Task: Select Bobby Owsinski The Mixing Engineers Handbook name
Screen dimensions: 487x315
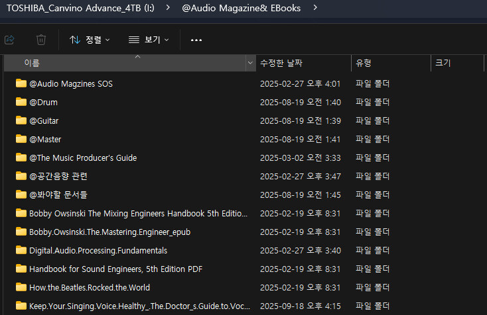Action: (138, 214)
